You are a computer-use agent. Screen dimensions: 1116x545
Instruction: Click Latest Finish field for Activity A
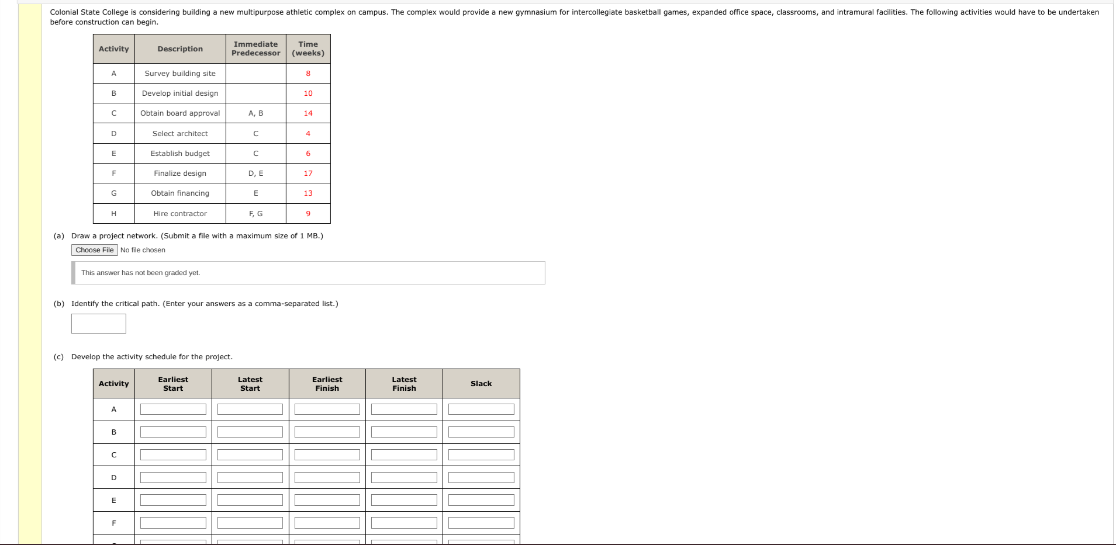tap(403, 409)
